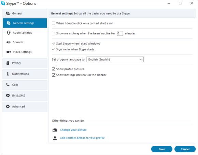
Task: Expand the IM & SMS category
Action: 25,96
